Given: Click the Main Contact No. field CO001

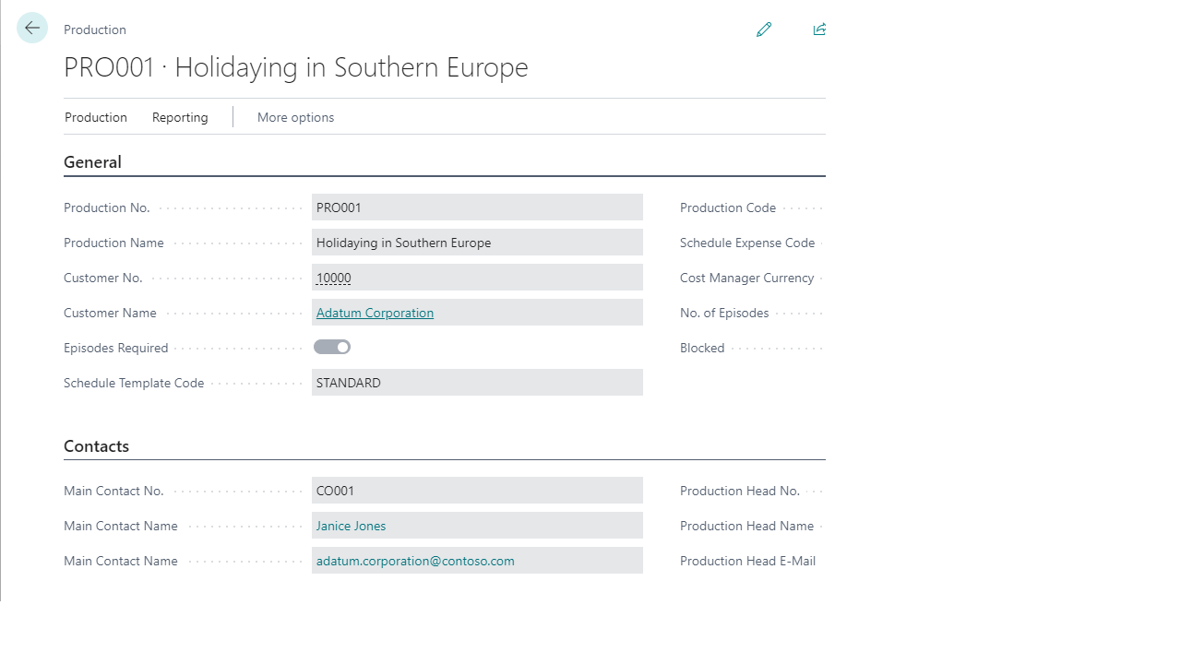Looking at the screenshot, I should click(477, 491).
